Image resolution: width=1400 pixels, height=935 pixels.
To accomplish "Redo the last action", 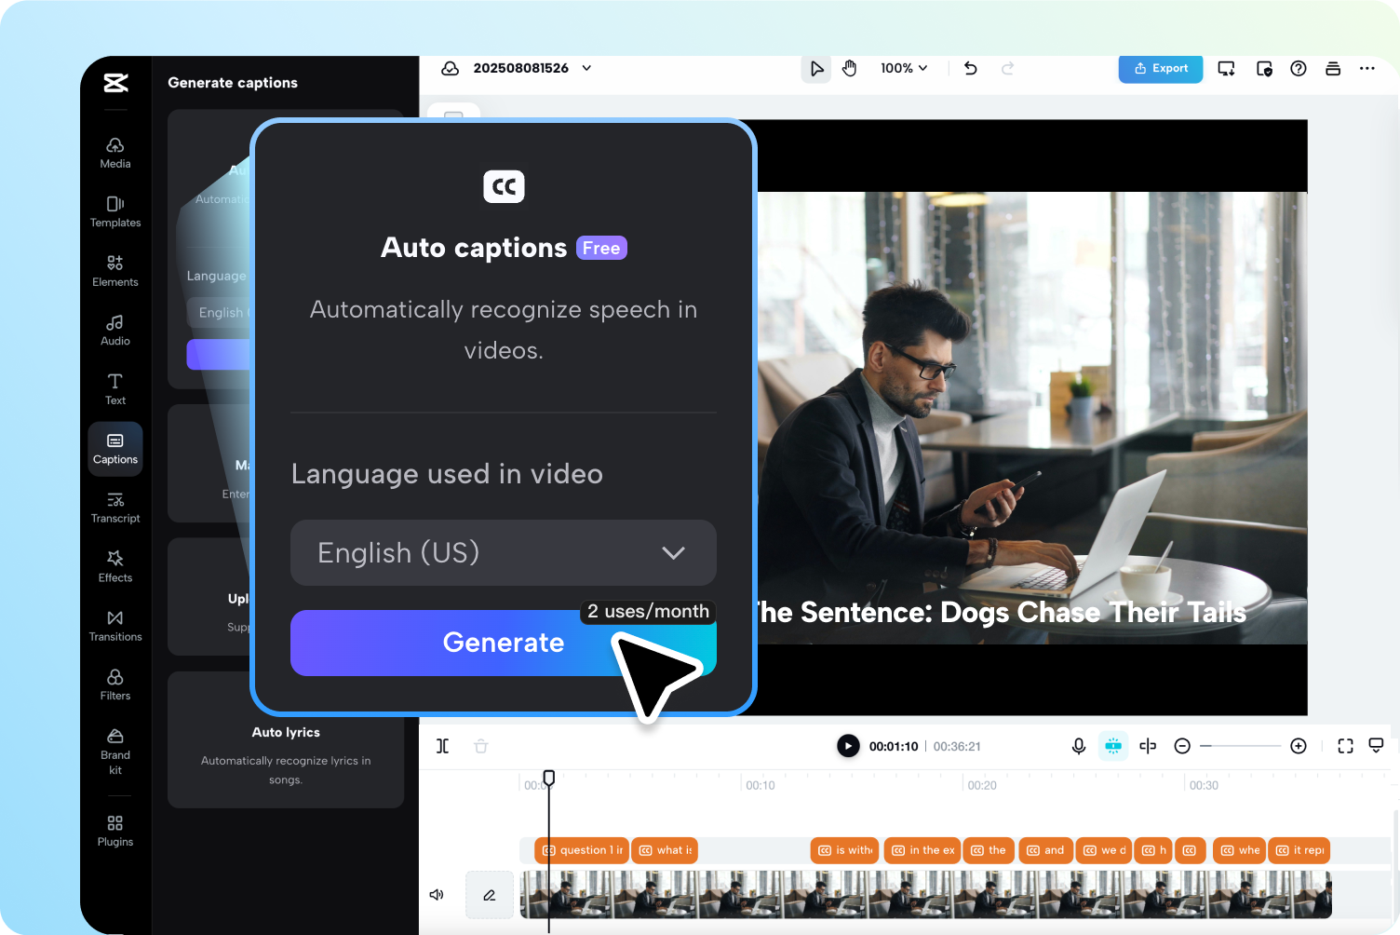I will (x=1007, y=68).
